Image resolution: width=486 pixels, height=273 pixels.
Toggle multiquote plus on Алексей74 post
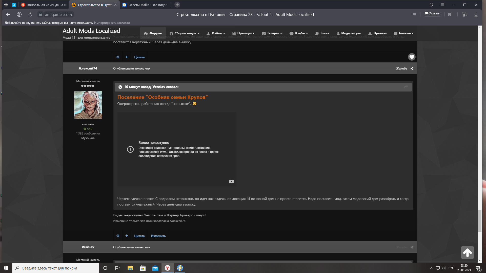127,236
